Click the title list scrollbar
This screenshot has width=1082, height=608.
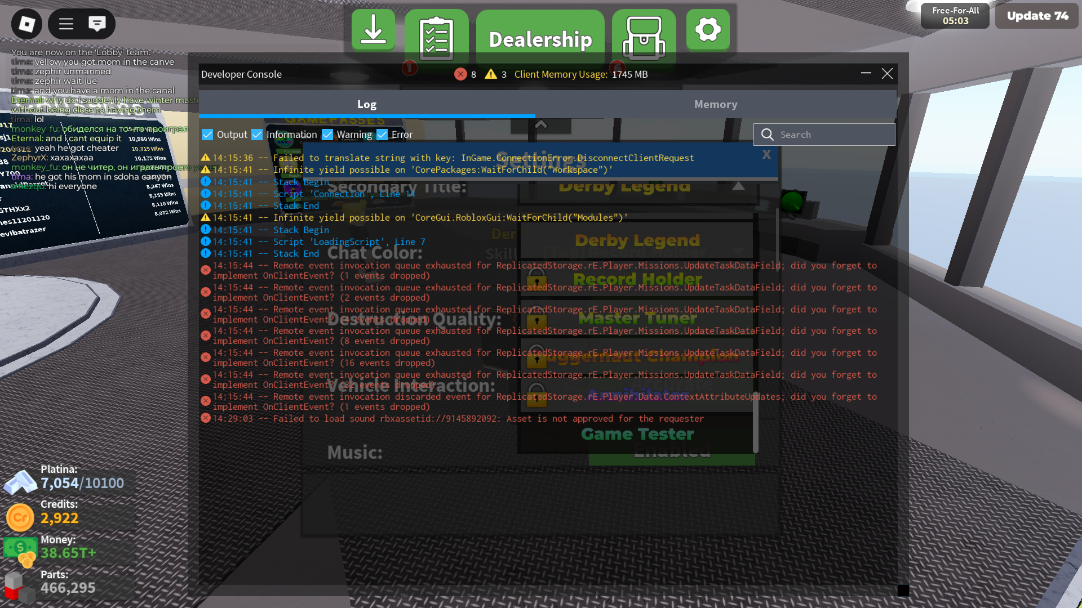click(x=756, y=422)
